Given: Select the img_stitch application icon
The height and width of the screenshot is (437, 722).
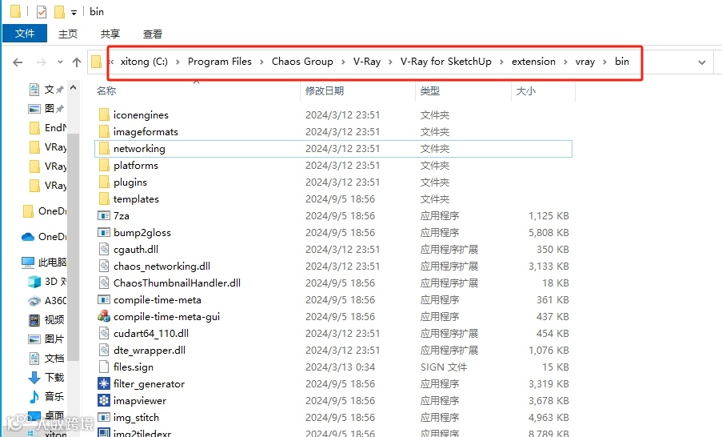Looking at the screenshot, I should 104,418.
